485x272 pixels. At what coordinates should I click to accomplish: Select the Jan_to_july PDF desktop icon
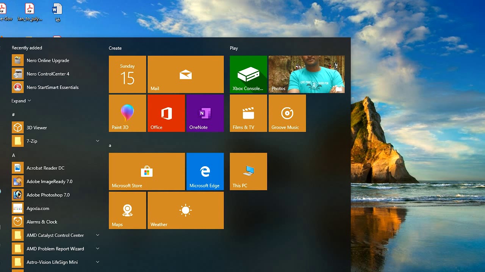point(30,12)
